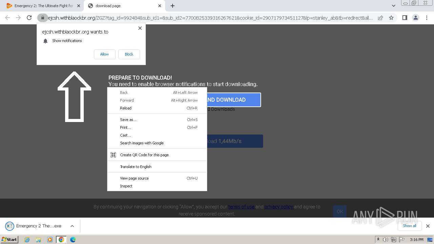Open the privacy policy link
434x244 pixels.
[x=279, y=207]
